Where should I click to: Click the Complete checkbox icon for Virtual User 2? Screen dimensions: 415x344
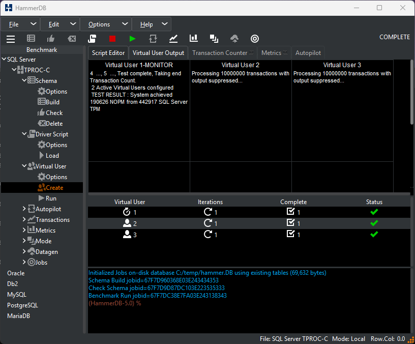point(290,223)
